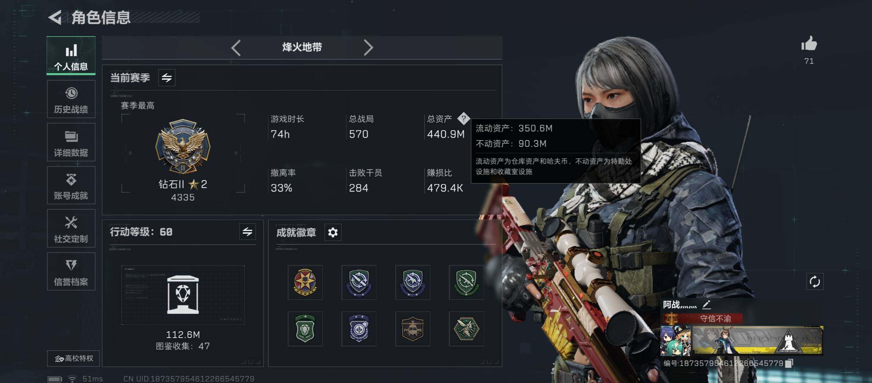Viewport: 872px width, 383px height.
Task: Open the 历史战绩 tab
Action: click(x=71, y=99)
